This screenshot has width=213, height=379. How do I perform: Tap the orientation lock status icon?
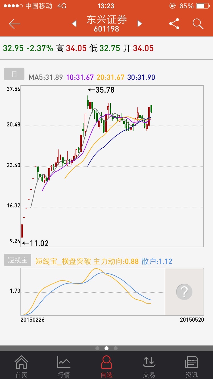click(173, 6)
